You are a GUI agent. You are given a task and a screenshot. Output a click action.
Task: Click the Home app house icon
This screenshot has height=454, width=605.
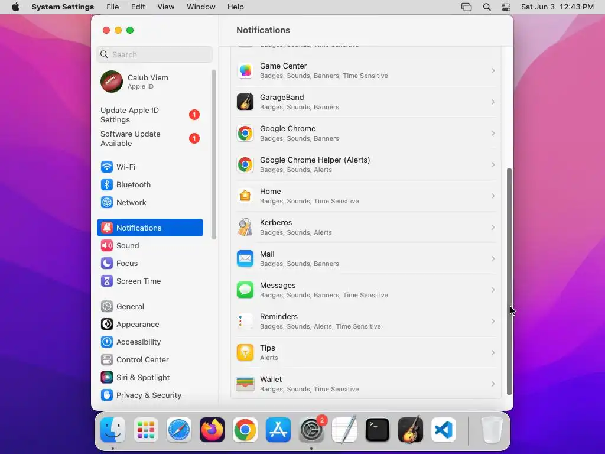pos(245,196)
